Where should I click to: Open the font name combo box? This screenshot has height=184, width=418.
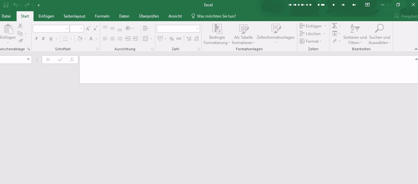[x=51, y=29]
